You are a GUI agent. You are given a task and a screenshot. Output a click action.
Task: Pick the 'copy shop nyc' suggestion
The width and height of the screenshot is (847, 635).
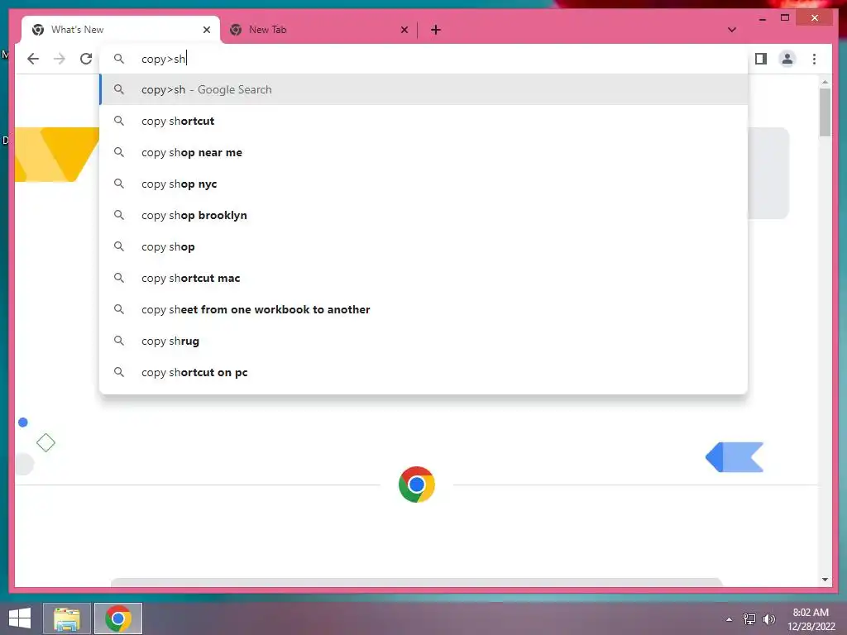[424, 184]
